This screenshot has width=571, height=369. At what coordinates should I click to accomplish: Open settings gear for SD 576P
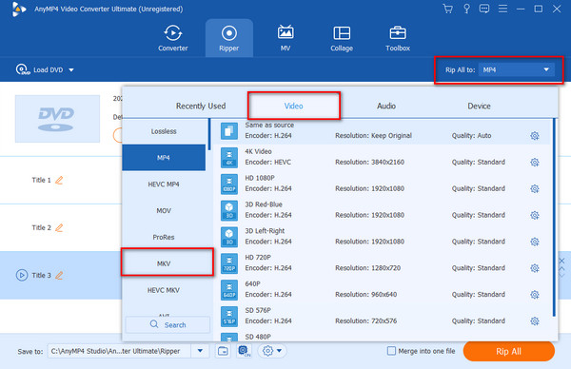pyautogui.click(x=534, y=321)
